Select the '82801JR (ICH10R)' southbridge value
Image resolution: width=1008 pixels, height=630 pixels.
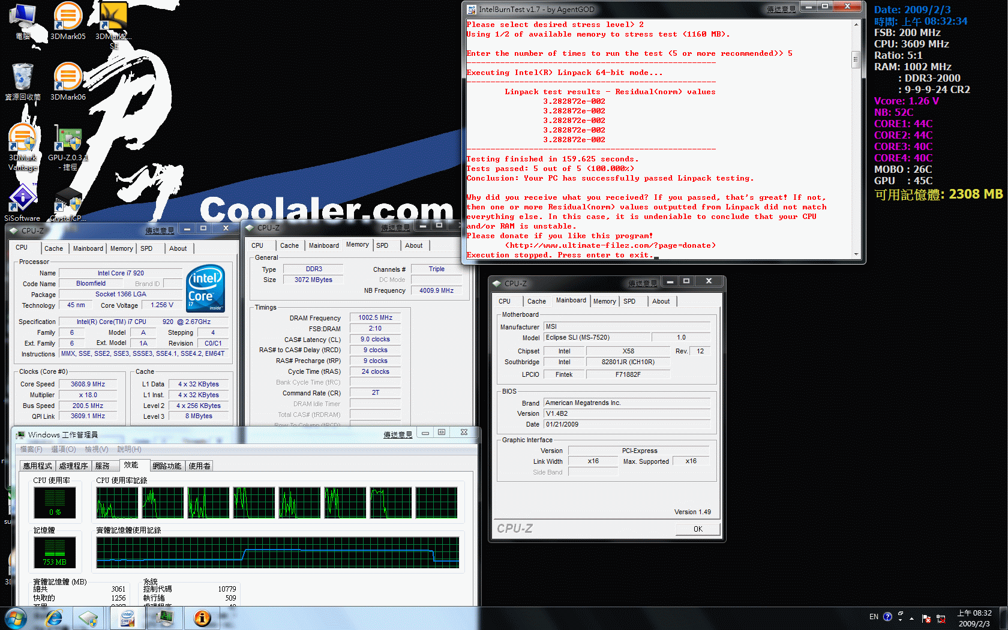[628, 362]
